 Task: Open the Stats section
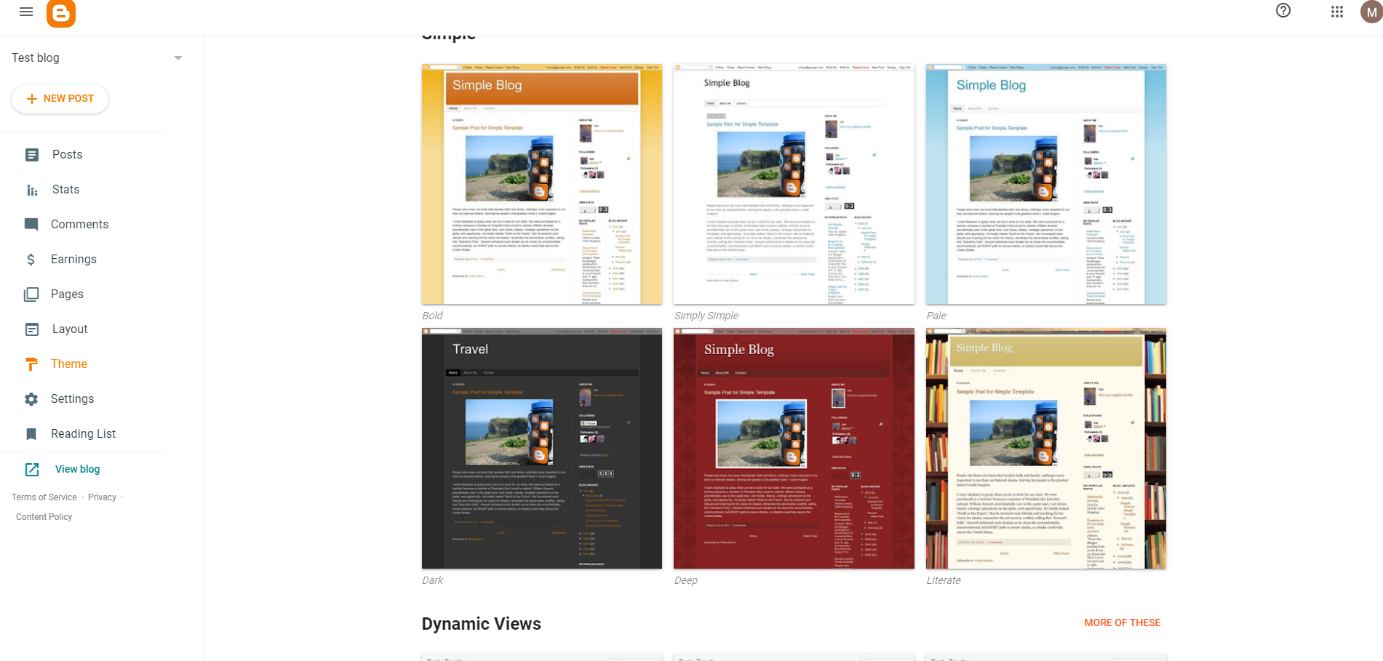65,189
